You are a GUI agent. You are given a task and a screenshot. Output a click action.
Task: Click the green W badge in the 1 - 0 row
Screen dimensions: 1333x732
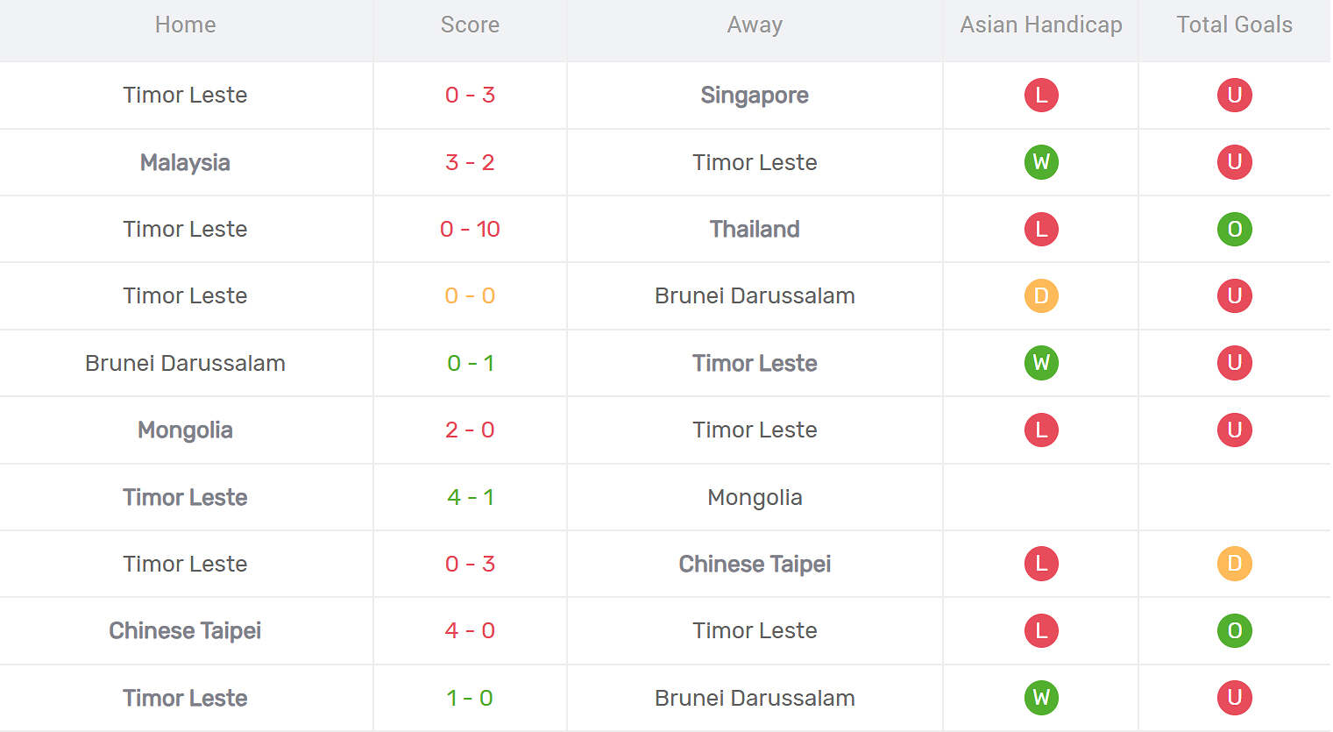point(1041,698)
